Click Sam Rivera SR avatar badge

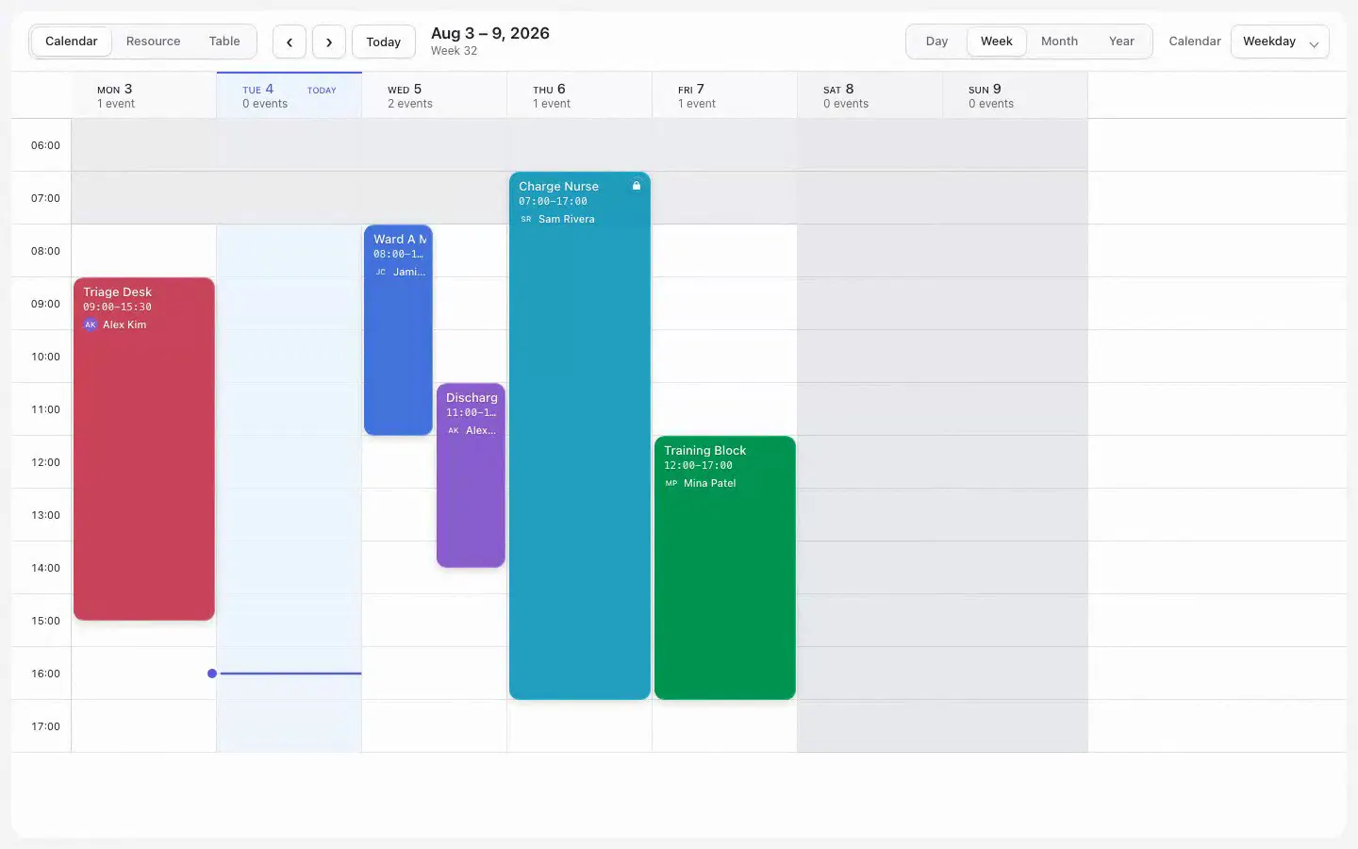click(x=526, y=219)
